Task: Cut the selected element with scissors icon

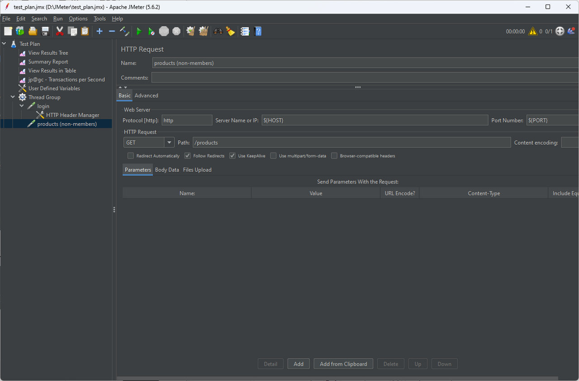Action: 60,31
